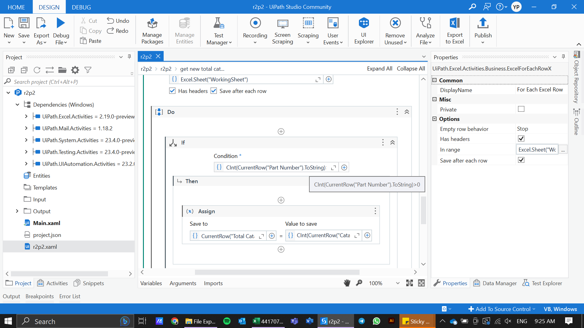Open the Test Explorer tab
This screenshot has height=328, width=584.
[542, 283]
